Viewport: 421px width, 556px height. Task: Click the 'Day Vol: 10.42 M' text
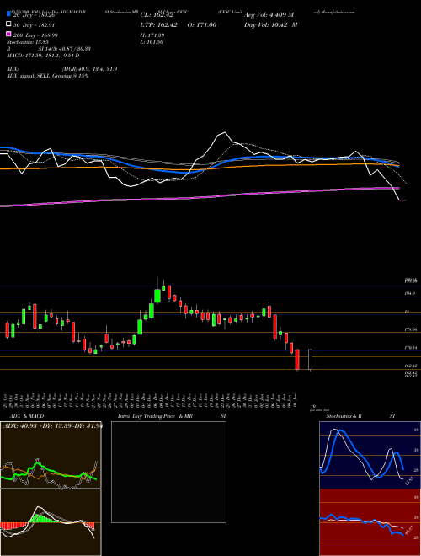point(271,25)
